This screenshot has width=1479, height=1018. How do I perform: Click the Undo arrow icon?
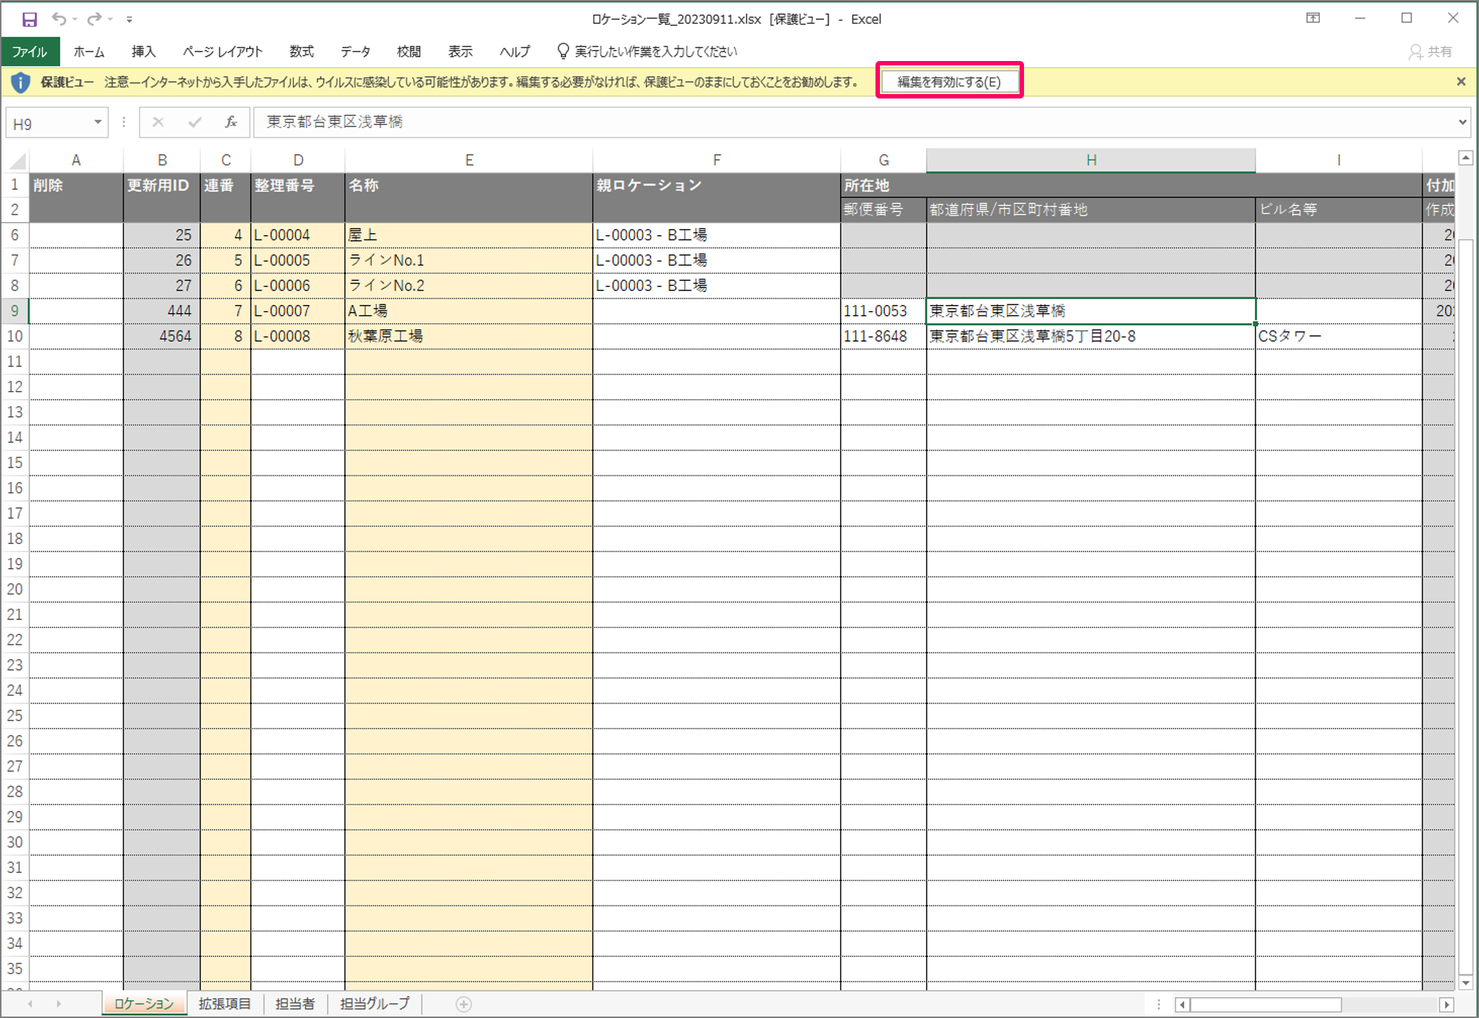tap(59, 19)
